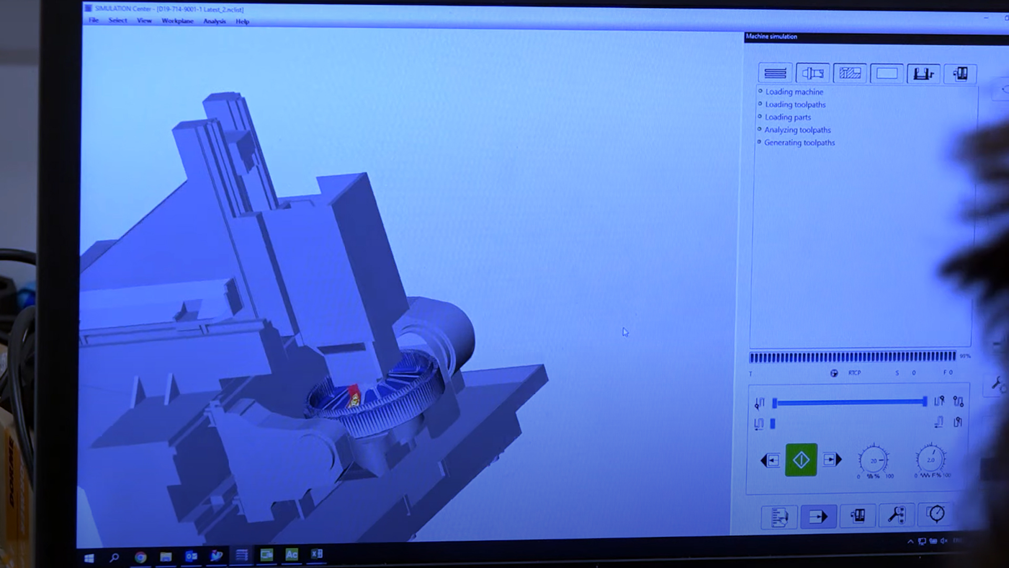Click the simulation position slider track
The image size is (1009, 568).
pos(849,402)
